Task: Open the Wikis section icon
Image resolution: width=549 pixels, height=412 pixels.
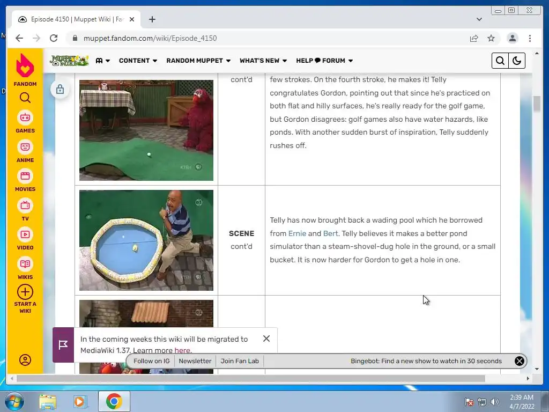Action: click(25, 264)
